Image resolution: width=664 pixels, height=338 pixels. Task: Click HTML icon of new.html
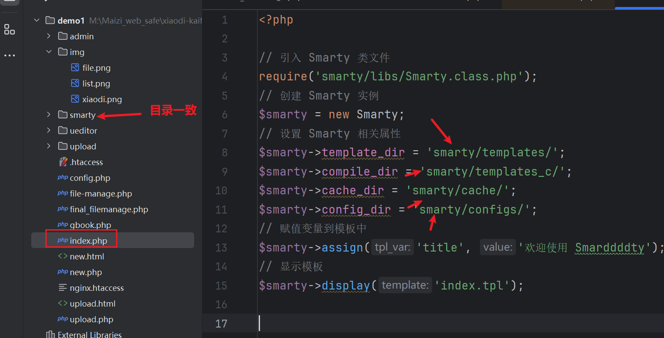63,256
